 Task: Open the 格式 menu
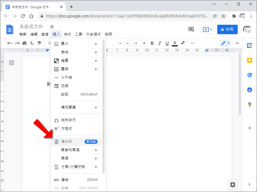pyautogui.click(x=67, y=34)
